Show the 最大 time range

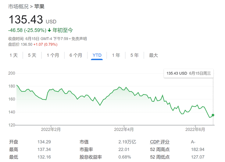(x=154, y=55)
